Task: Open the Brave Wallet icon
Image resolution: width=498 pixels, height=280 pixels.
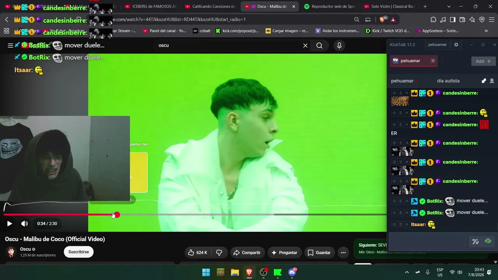Action: [463, 19]
